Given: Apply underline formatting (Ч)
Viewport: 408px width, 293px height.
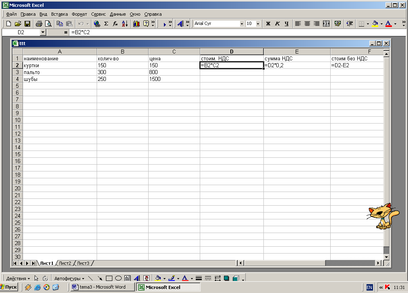Looking at the screenshot, I should click(x=286, y=24).
